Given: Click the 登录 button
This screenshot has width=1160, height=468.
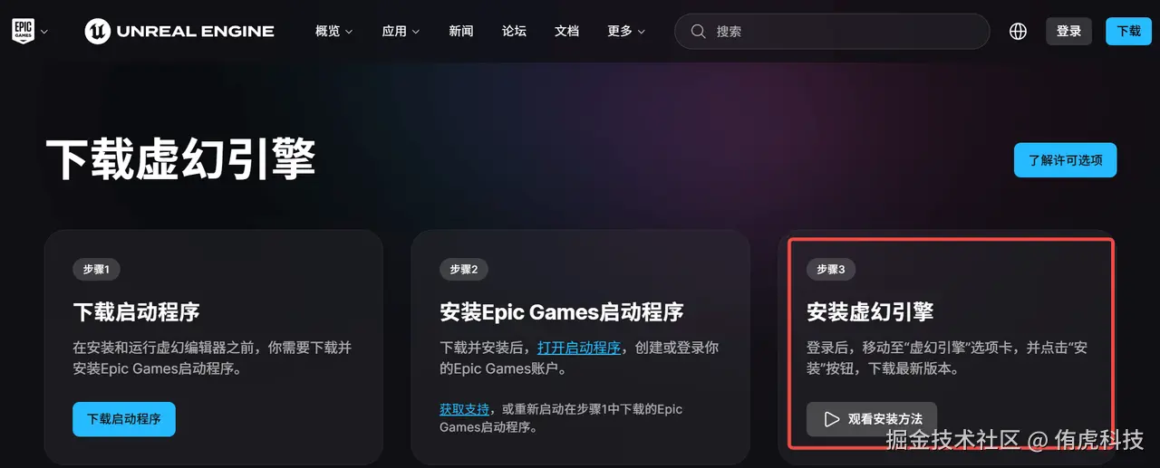Looking at the screenshot, I should [1068, 31].
